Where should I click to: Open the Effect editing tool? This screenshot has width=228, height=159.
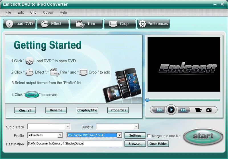(x=53, y=24)
